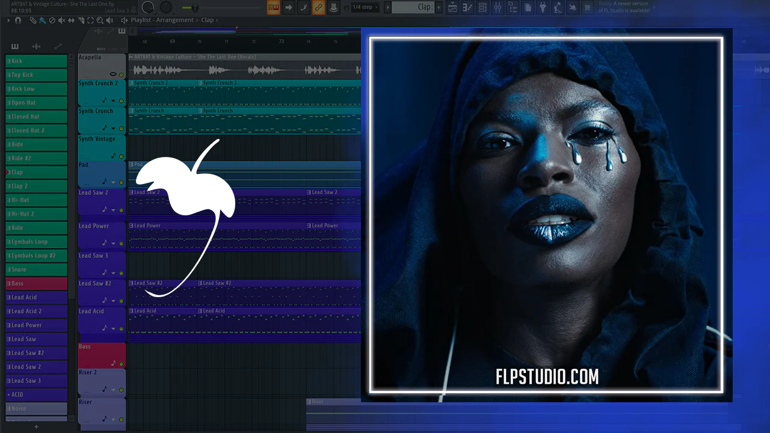Screen dimensions: 770x433
Task: Click the master volume knob
Action: (x=148, y=7)
